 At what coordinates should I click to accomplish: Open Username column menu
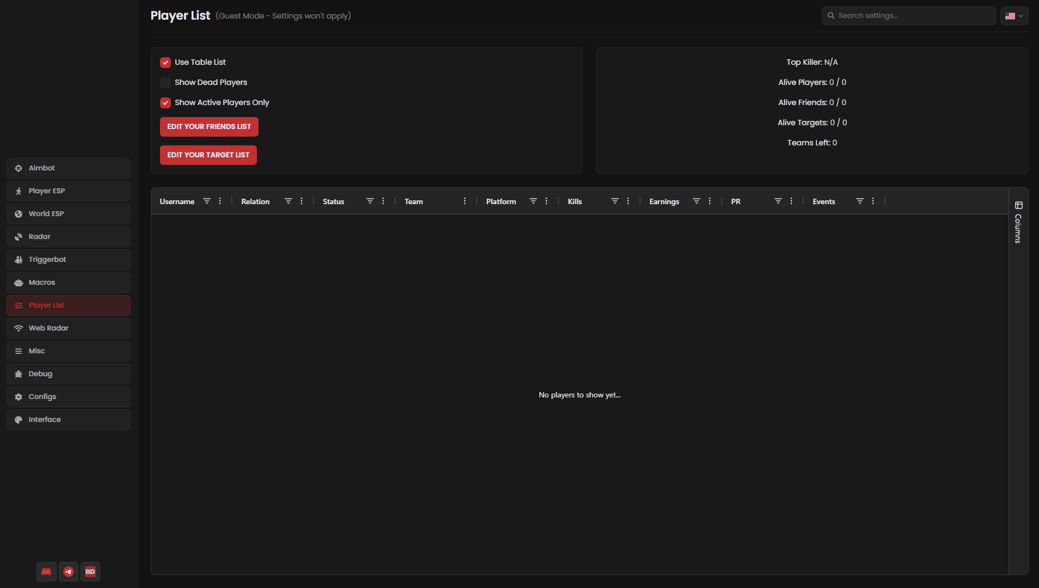tap(220, 201)
